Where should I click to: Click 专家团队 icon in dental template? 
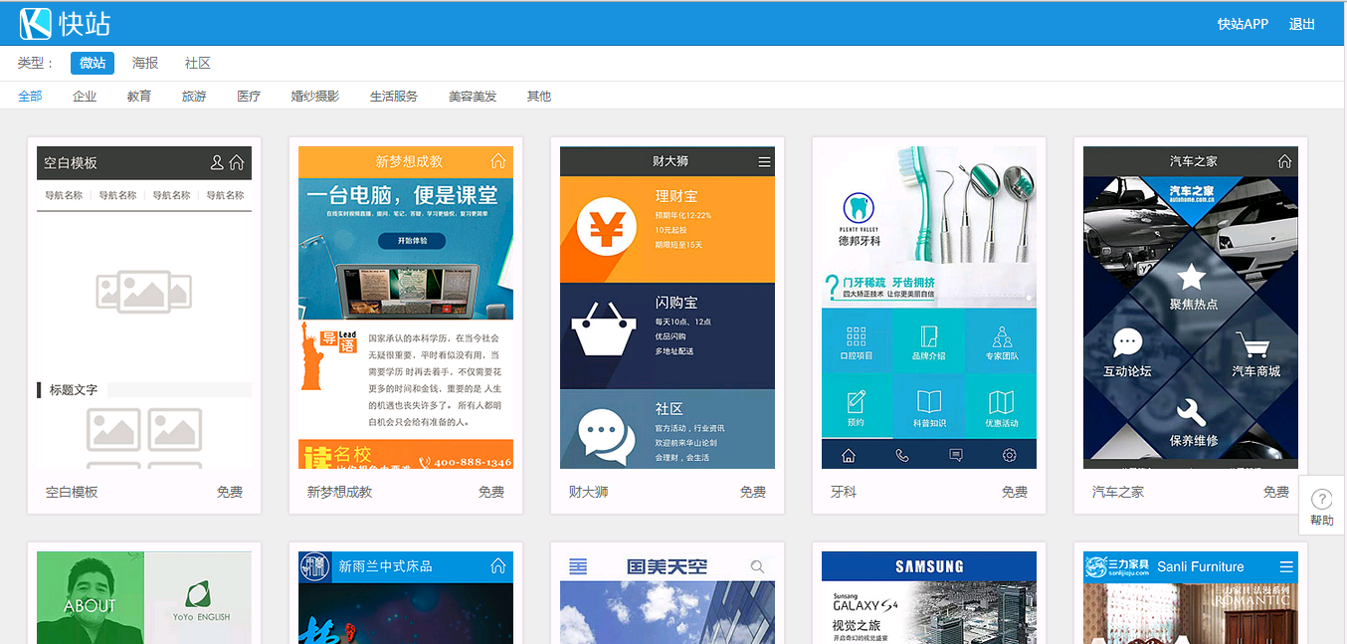[x=1002, y=335]
